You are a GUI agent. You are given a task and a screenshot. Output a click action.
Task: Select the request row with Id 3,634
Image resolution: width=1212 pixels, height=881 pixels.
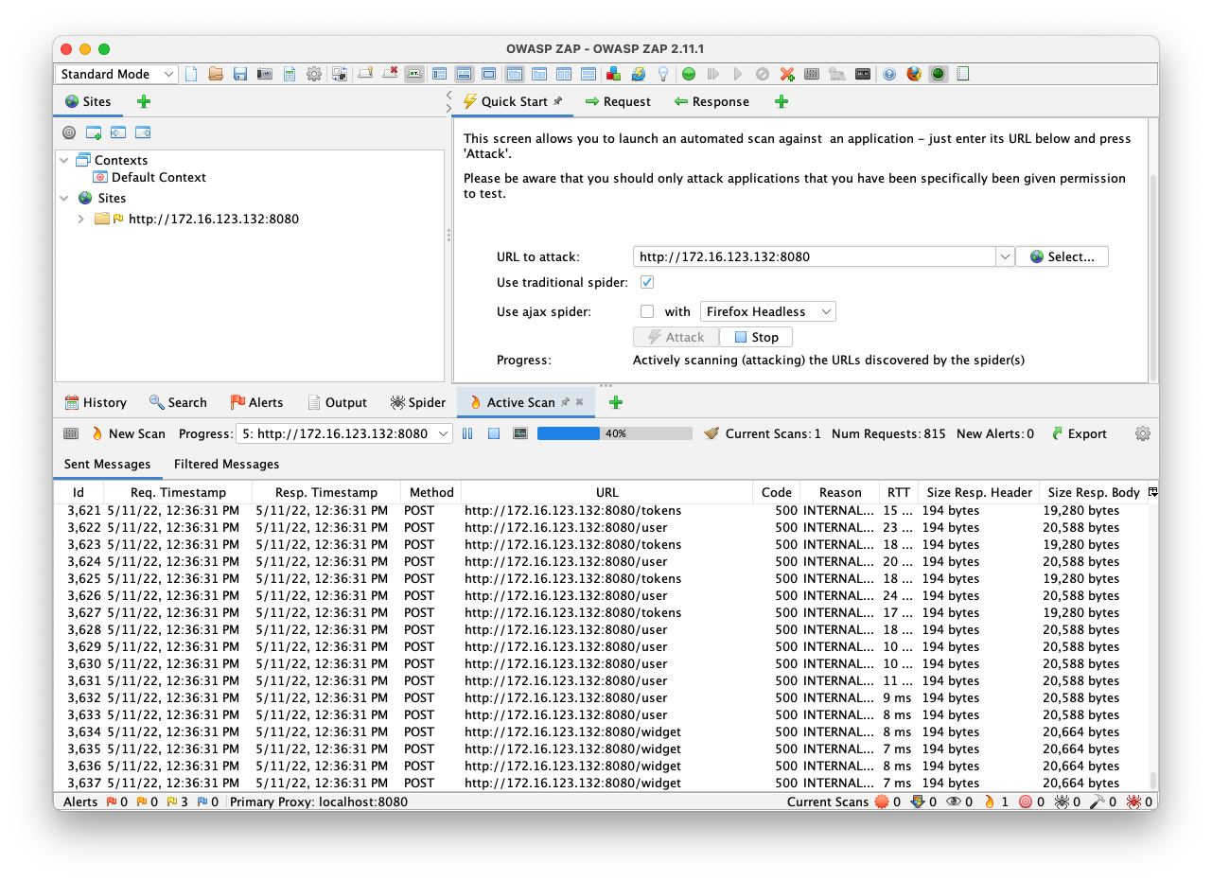tap(602, 731)
